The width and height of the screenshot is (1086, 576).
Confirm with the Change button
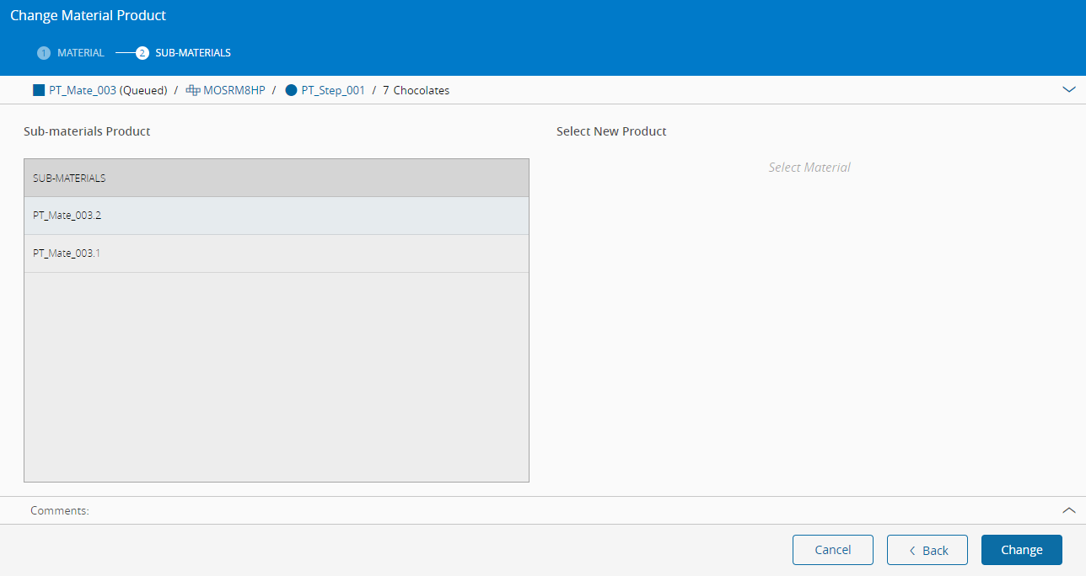point(1021,550)
